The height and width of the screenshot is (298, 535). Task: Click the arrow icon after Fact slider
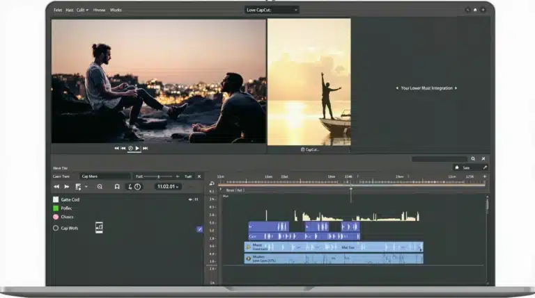click(x=178, y=176)
